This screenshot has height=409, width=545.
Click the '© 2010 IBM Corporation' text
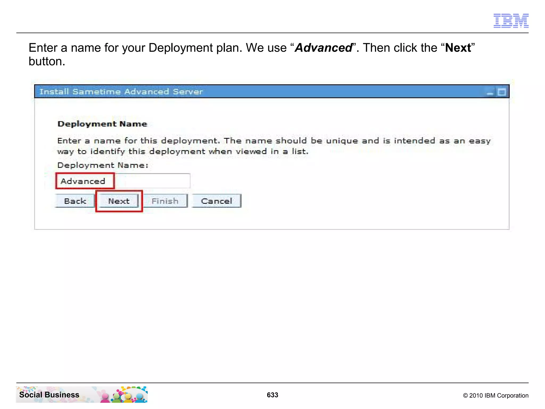coord(496,395)
